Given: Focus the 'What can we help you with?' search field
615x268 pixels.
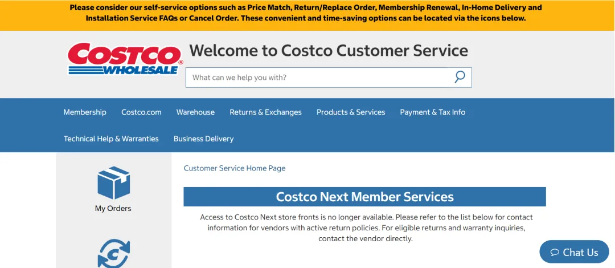Looking at the screenshot, I should click(329, 78).
